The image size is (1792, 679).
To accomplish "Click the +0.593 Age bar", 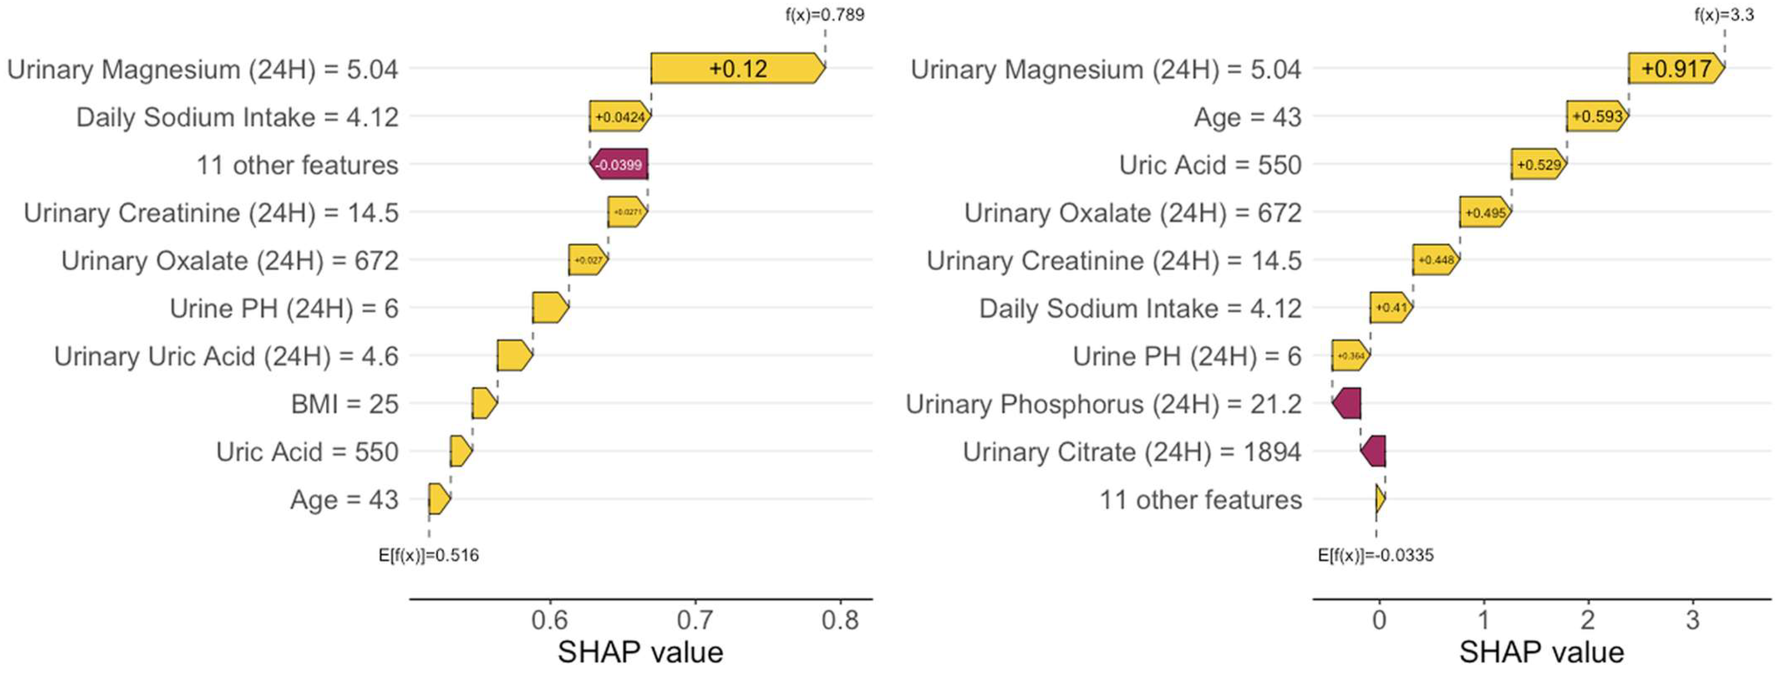I will (1597, 116).
